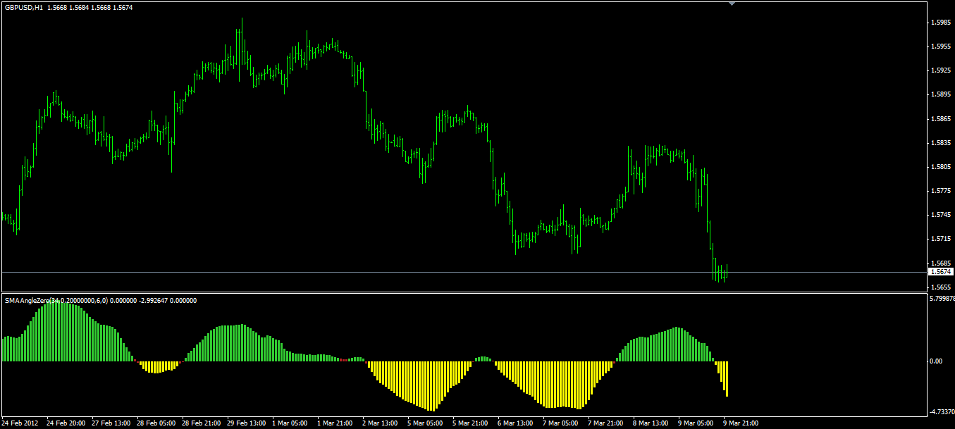
Task: Click the 1.5775 price axis label
Action: [x=940, y=191]
